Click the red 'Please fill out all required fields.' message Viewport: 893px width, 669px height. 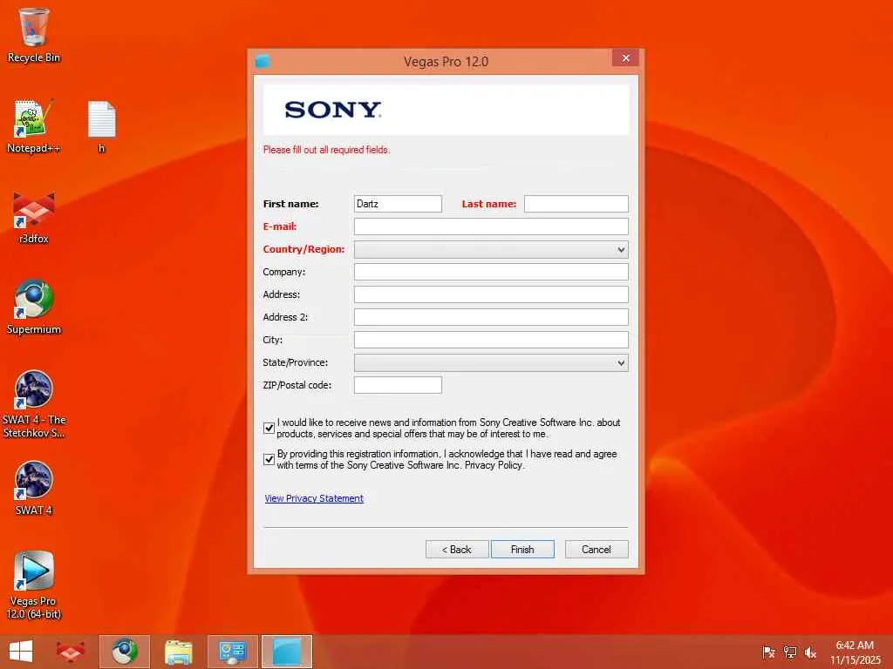(x=326, y=150)
